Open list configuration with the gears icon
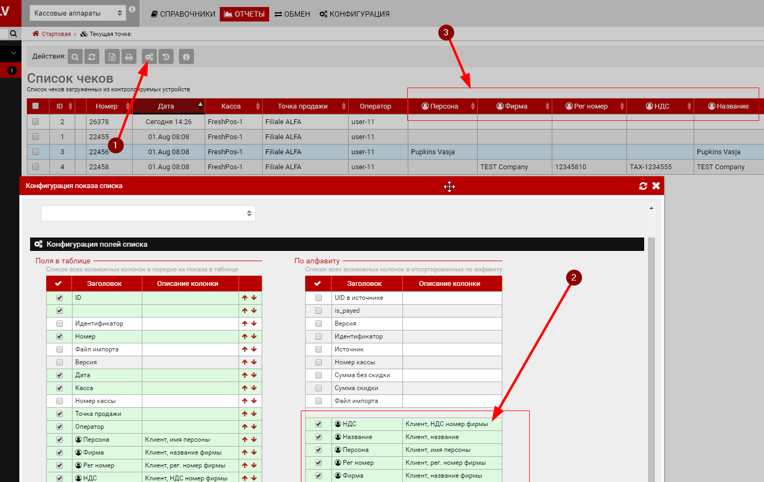The image size is (764, 482). click(x=149, y=57)
